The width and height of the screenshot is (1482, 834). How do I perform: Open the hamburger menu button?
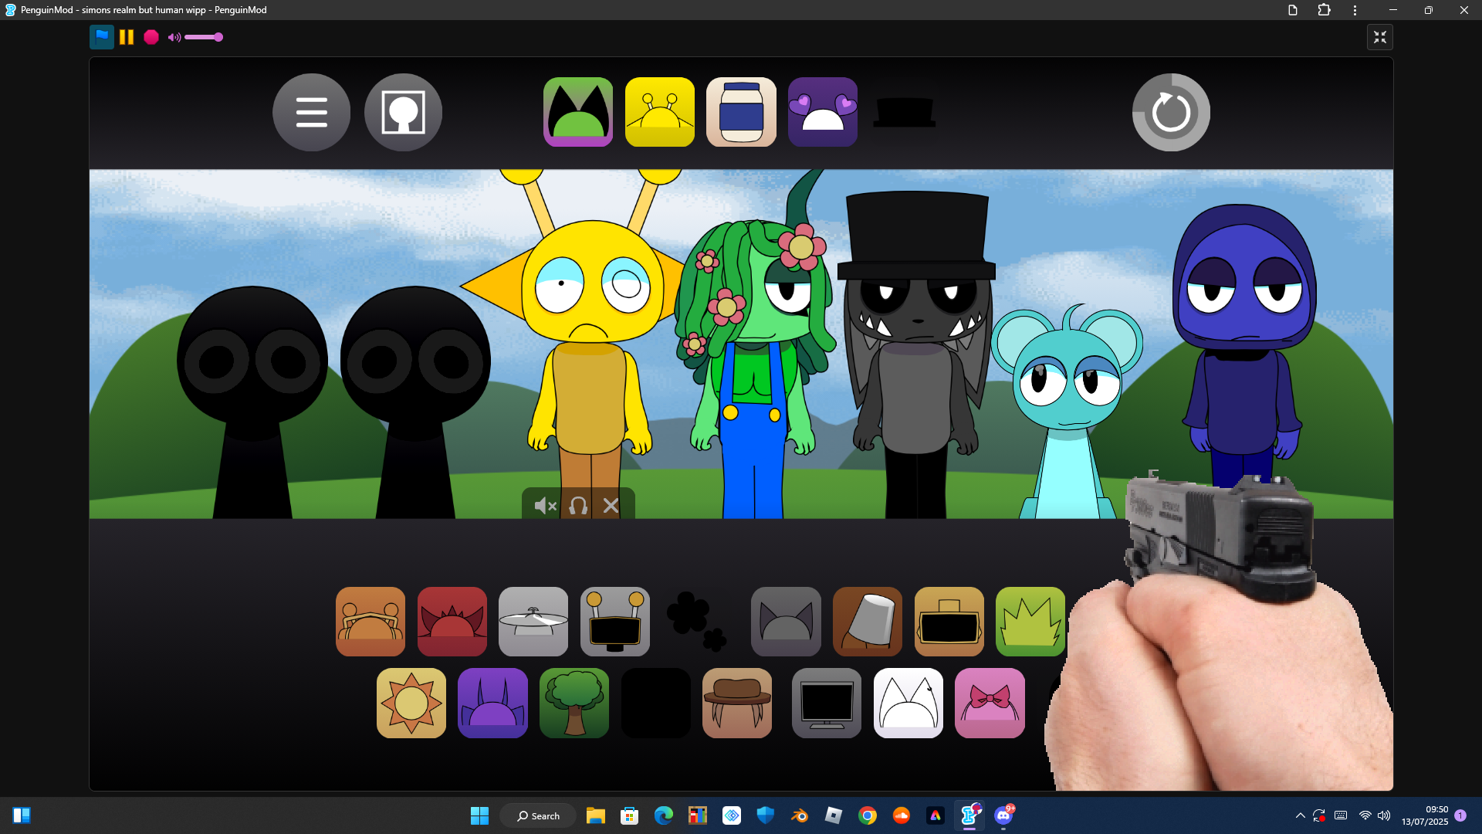point(311,113)
